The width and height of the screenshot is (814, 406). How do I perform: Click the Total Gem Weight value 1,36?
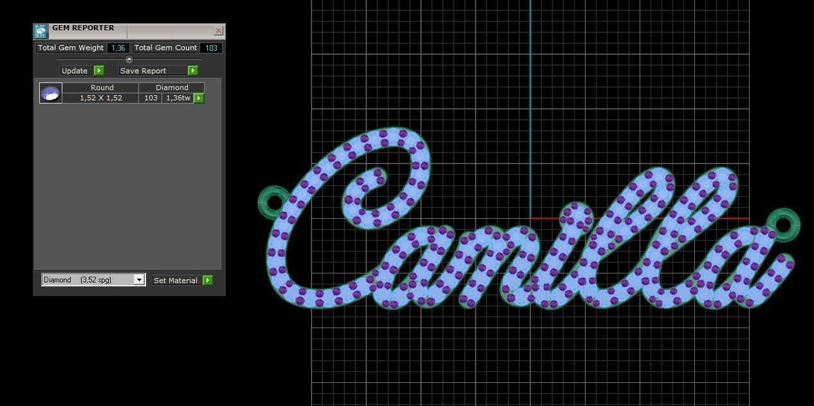[118, 48]
